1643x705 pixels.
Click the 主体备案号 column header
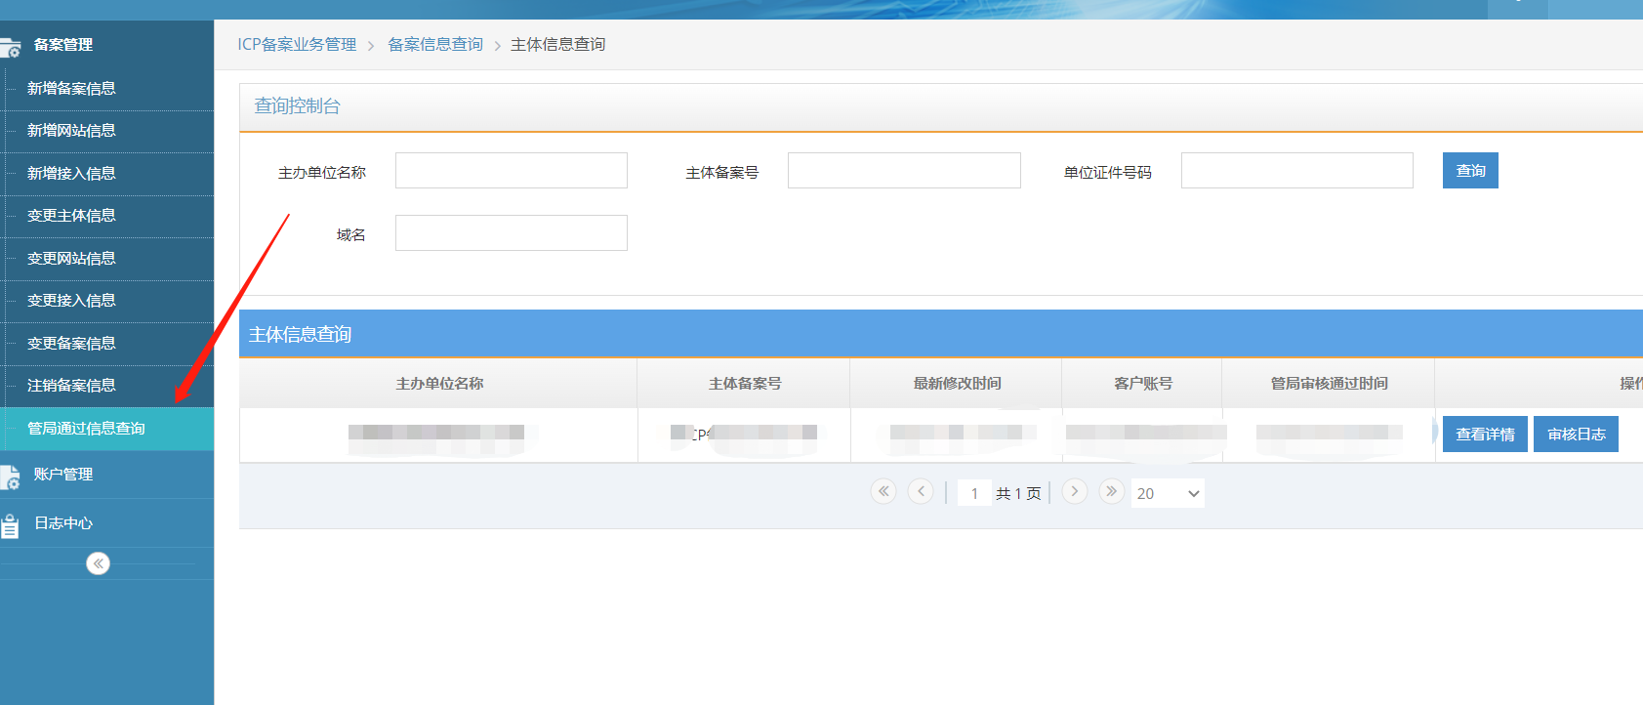click(x=745, y=384)
